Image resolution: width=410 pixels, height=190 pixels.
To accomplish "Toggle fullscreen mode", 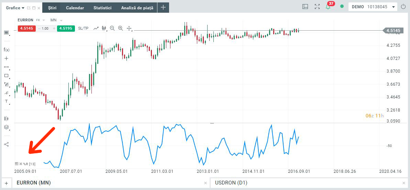I will [x=317, y=7].
